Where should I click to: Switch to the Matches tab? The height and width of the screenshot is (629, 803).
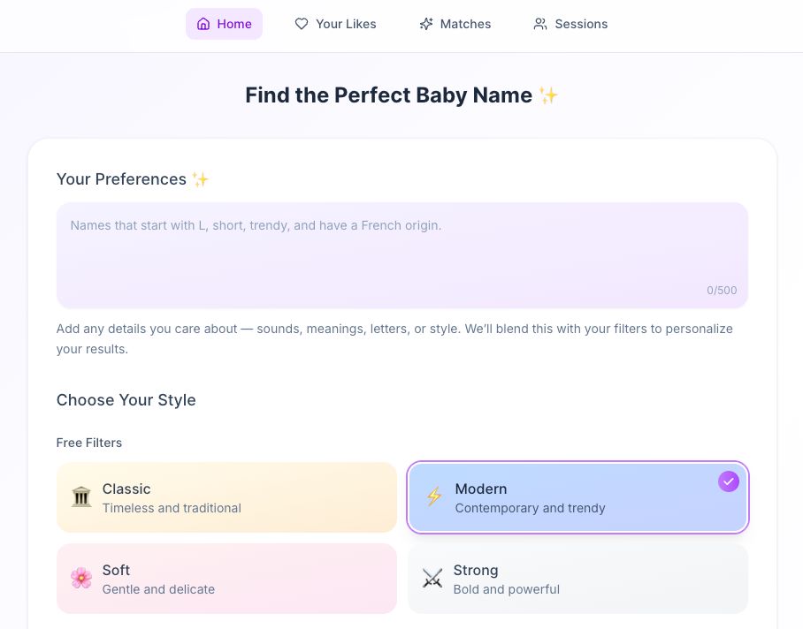pos(455,24)
